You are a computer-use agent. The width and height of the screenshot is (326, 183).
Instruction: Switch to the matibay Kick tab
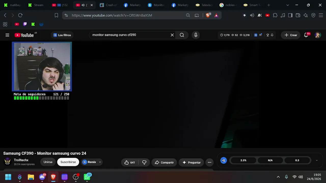[x=12, y=5]
